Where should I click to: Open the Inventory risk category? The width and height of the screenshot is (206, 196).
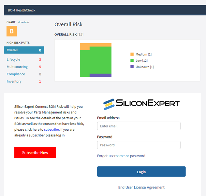click(x=14, y=81)
